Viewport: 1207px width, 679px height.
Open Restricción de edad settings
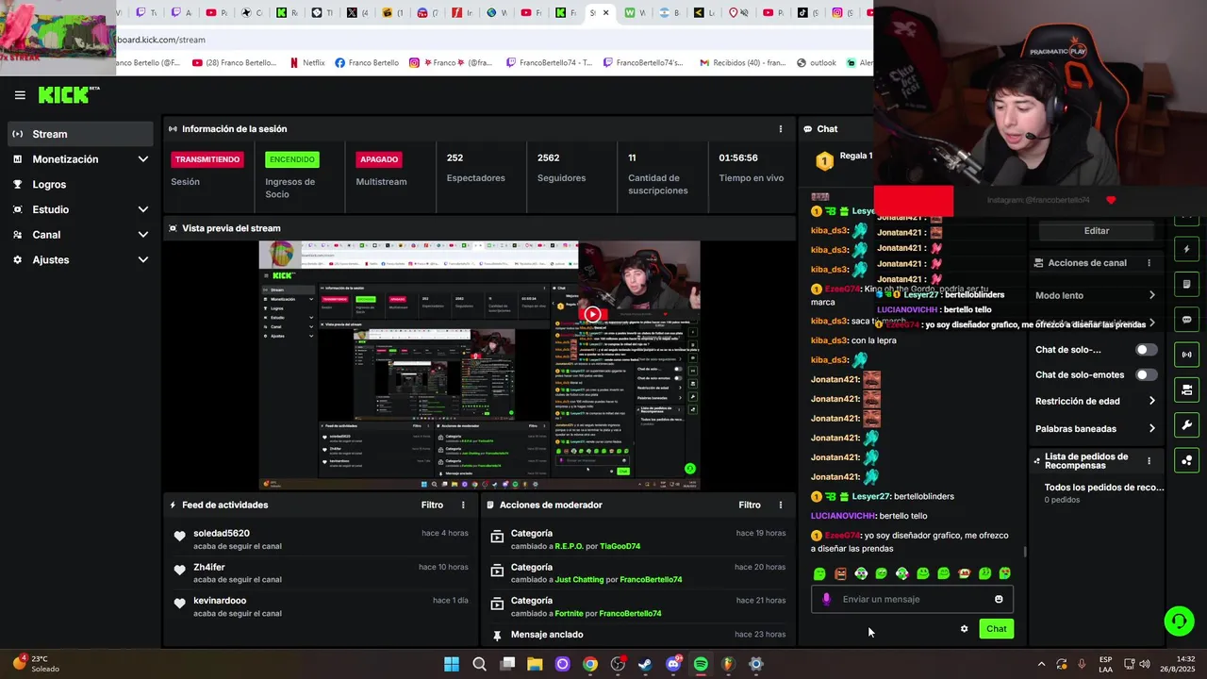(x=1095, y=402)
